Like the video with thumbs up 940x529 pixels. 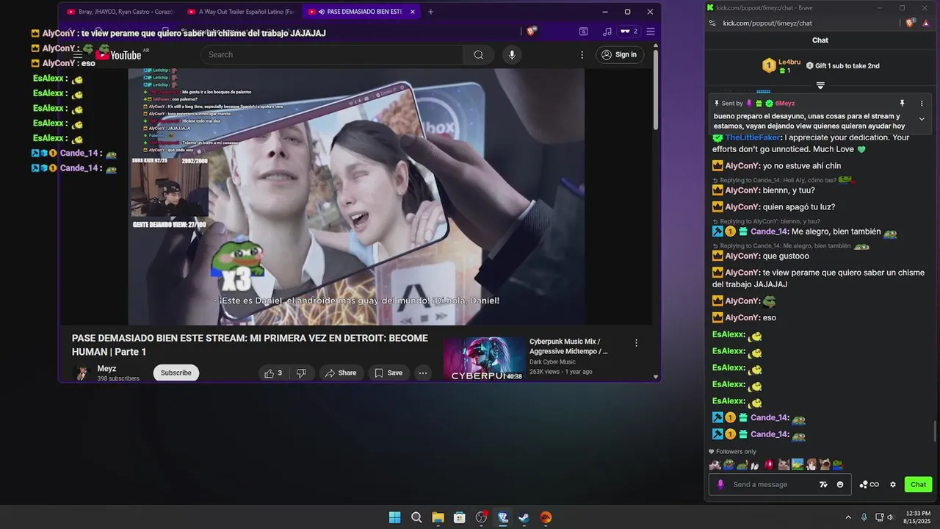[273, 373]
